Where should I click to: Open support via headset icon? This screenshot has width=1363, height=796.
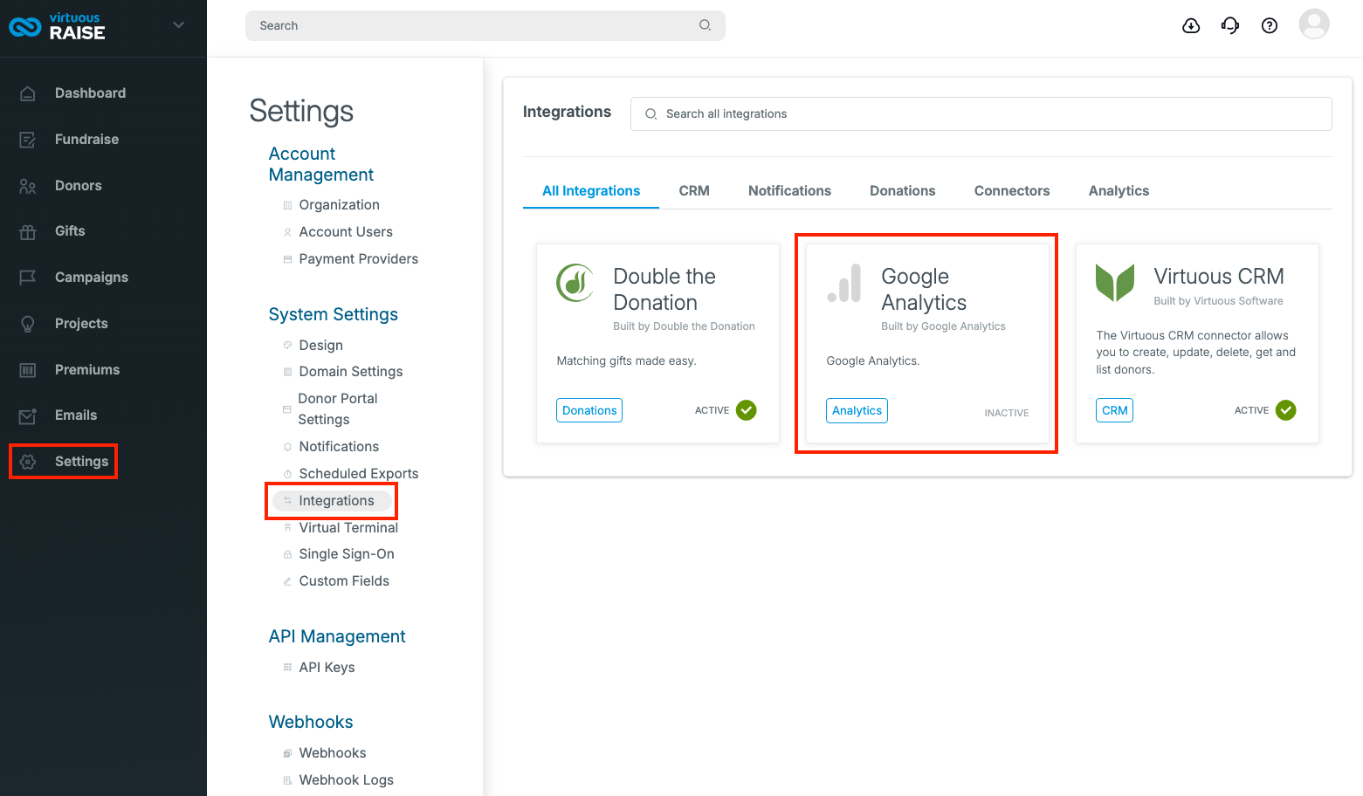pos(1230,25)
